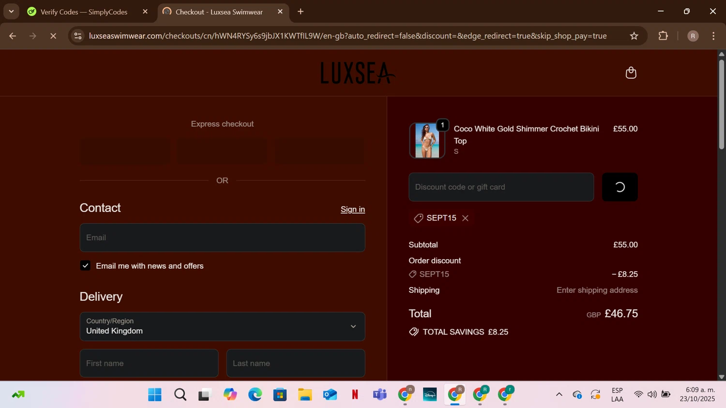
Task: Click the vertical page scrollbar
Action: click(721, 104)
